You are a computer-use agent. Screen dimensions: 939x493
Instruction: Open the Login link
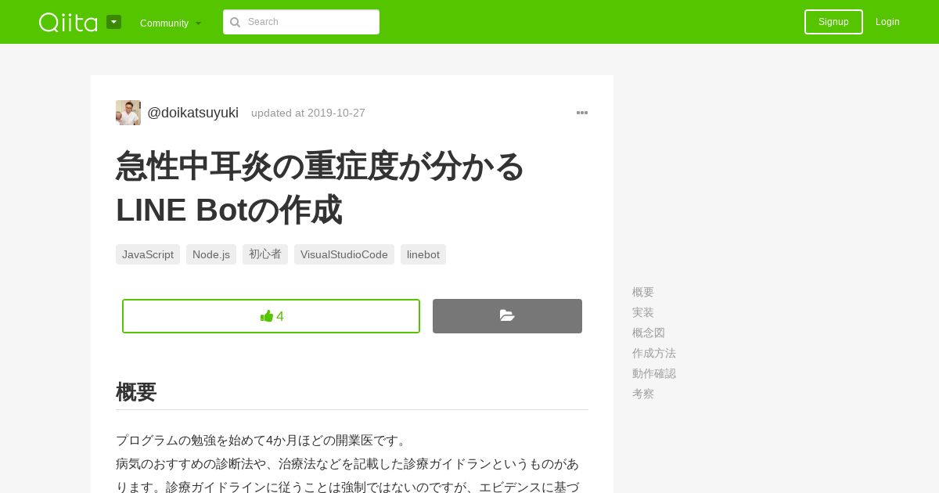[887, 22]
